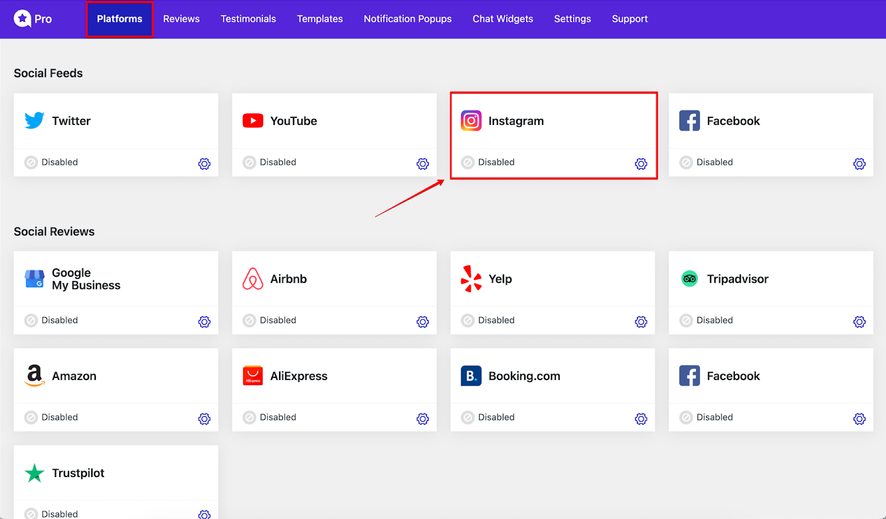886x519 pixels.
Task: Select the Airbnb card title
Action: coord(289,279)
